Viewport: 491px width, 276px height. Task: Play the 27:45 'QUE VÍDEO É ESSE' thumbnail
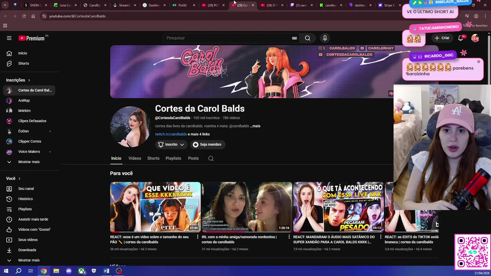pyautogui.click(x=155, y=207)
